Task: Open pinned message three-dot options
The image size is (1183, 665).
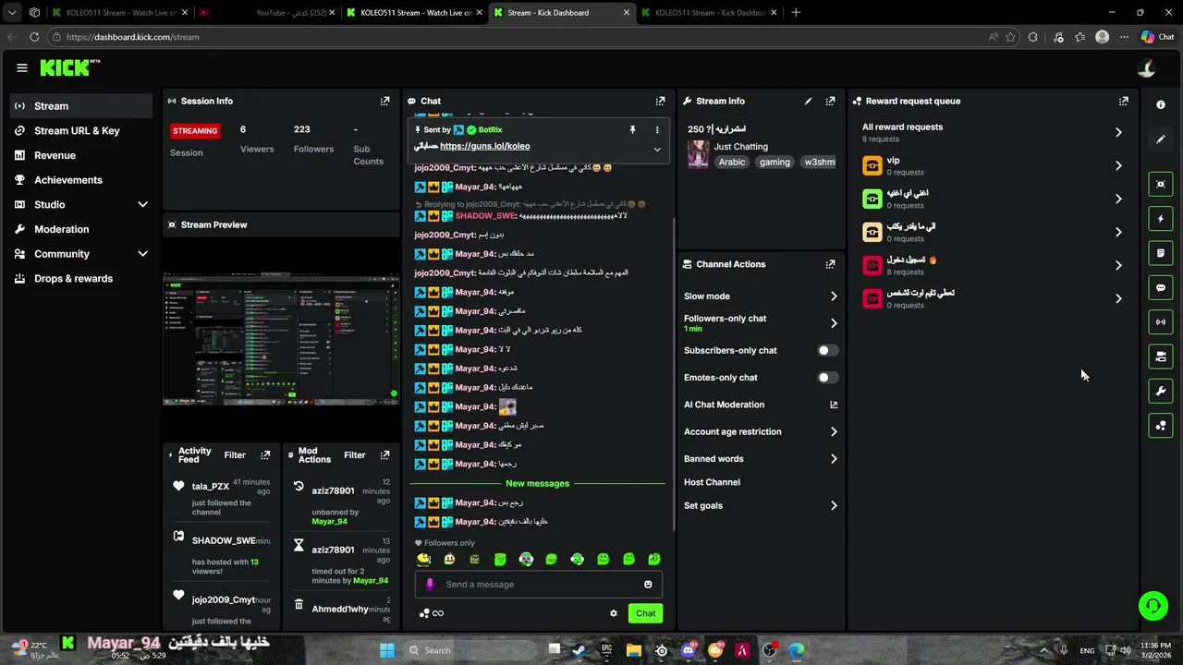Action: 657,130
